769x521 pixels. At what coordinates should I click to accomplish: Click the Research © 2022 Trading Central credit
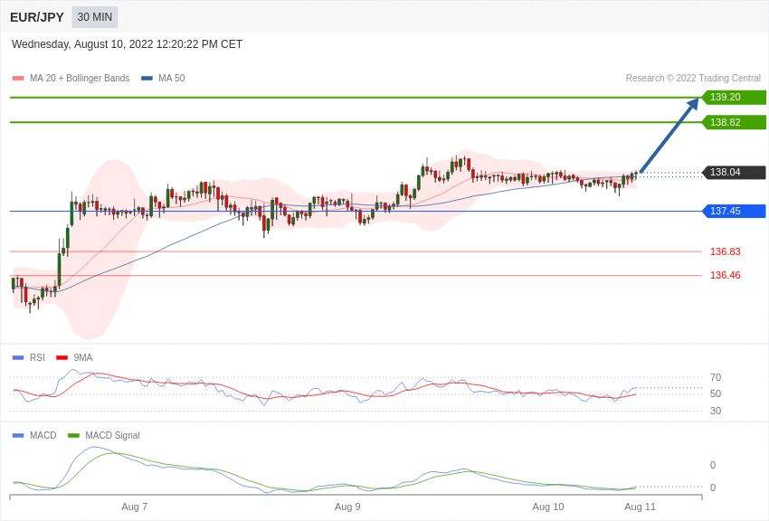[693, 79]
